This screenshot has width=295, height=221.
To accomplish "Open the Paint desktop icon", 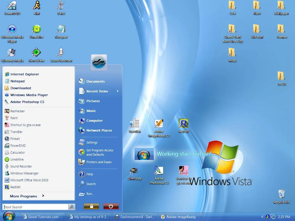I will coord(61,8).
